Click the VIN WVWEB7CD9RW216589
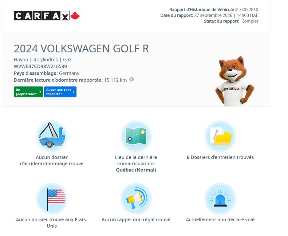This screenshot has height=236, width=288. point(40,66)
